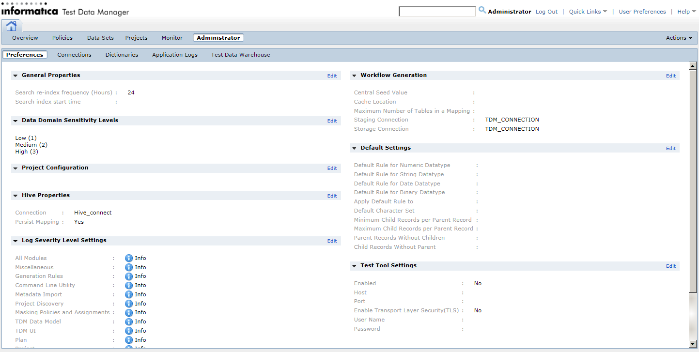Viewport: 699px width, 352px height.
Task: Edit Project Configuration
Action: click(332, 168)
